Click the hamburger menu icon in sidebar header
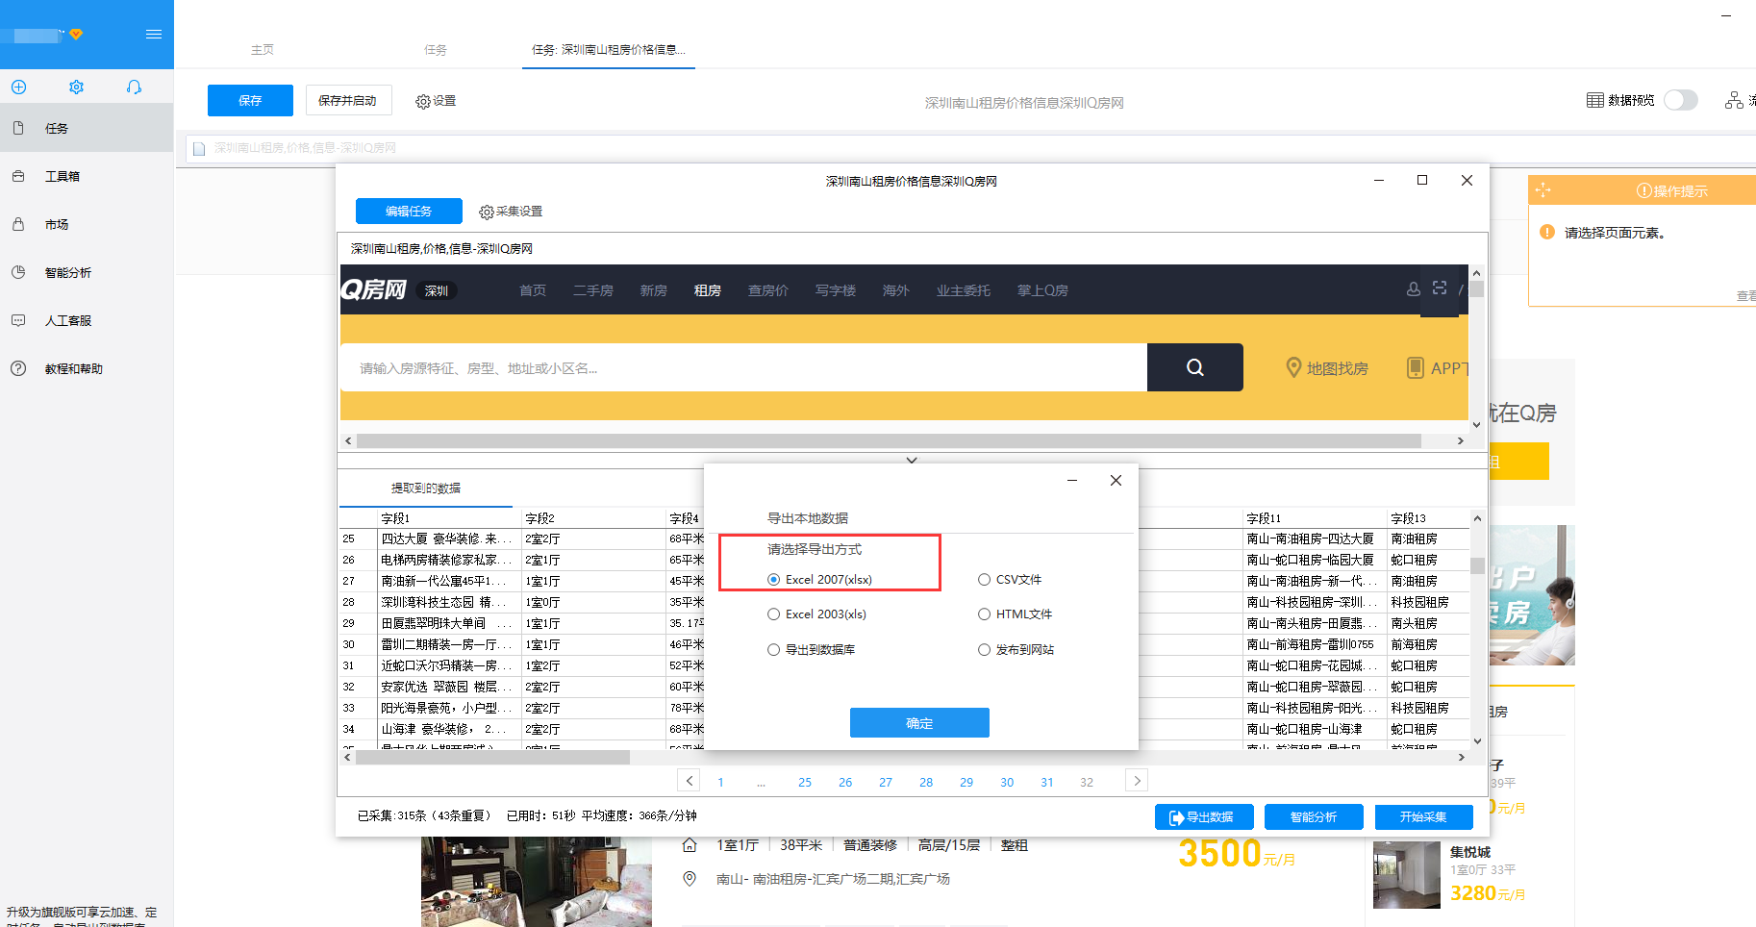The height and width of the screenshot is (927, 1756). coord(153,34)
